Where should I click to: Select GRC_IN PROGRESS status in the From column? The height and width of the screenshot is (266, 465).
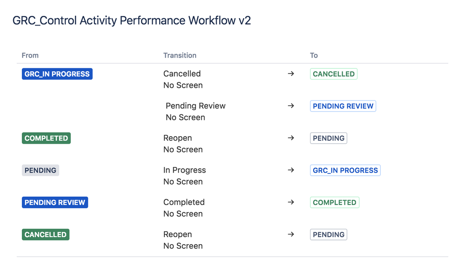(57, 74)
